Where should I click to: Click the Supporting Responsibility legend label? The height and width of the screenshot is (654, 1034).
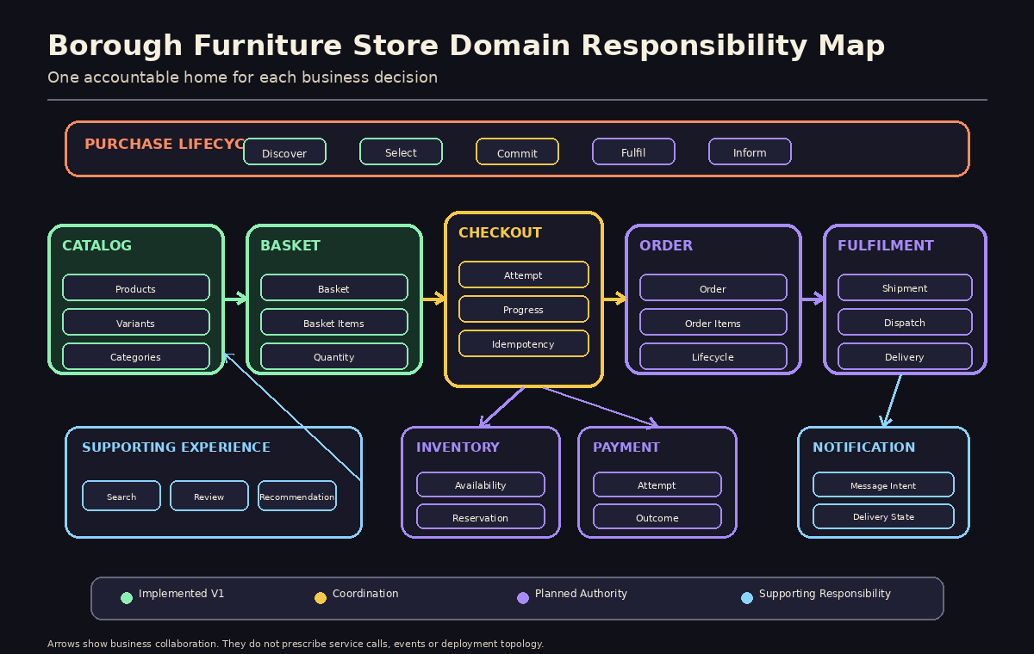click(825, 594)
